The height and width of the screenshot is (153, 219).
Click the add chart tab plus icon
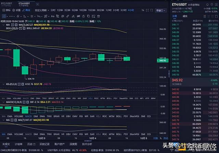tap(38, 4)
